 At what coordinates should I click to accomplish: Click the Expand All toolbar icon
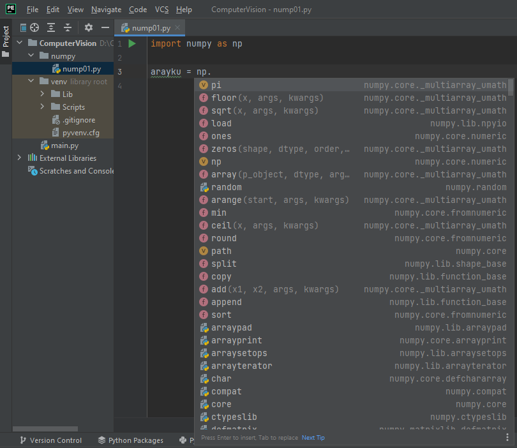(51, 27)
